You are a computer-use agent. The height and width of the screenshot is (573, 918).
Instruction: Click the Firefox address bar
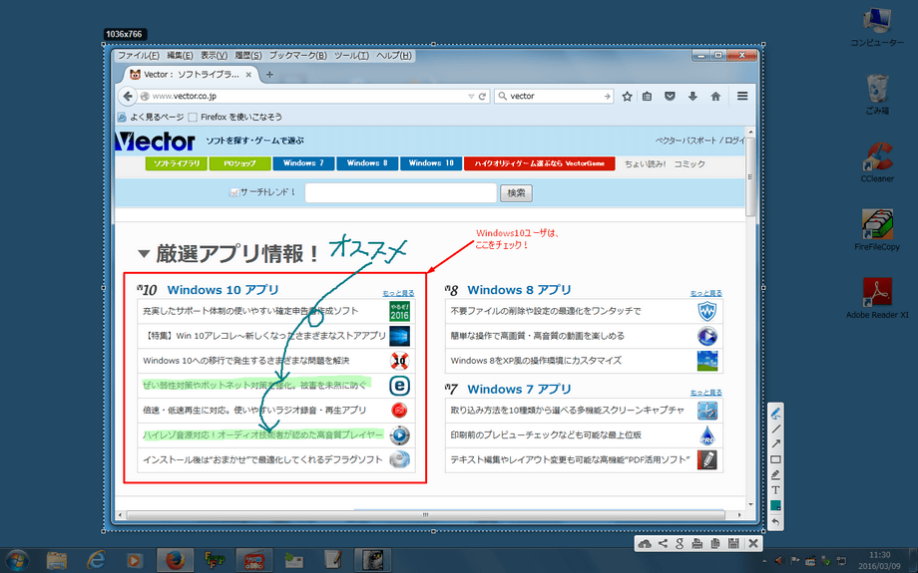[x=307, y=96]
